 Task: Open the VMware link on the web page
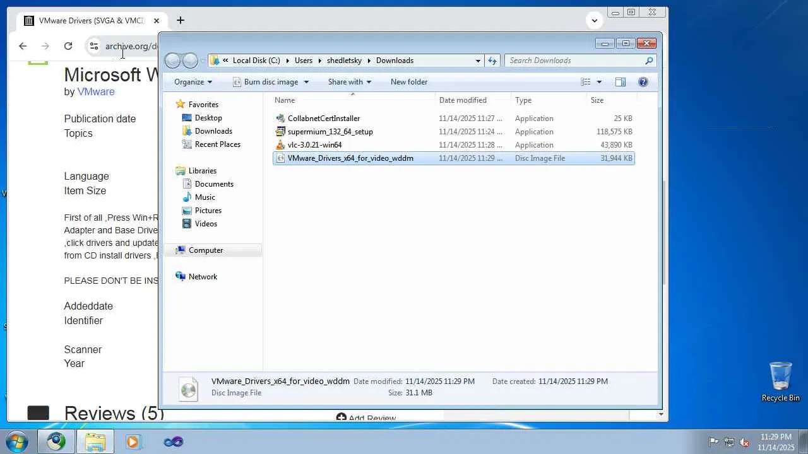96,91
